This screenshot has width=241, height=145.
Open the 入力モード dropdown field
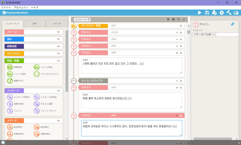(x=216, y=35)
